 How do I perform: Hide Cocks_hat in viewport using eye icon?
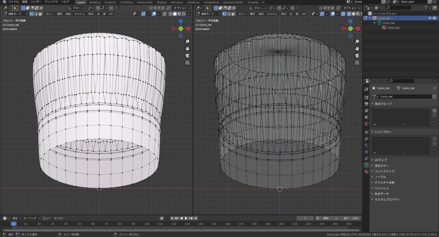[430, 18]
